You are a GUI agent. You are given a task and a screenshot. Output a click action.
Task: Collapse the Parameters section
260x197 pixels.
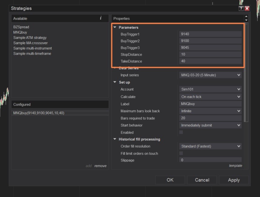coord(115,27)
